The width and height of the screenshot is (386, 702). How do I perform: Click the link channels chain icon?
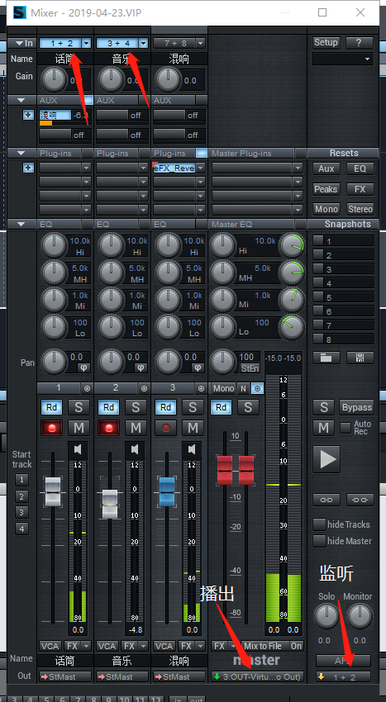pyautogui.click(x=326, y=499)
